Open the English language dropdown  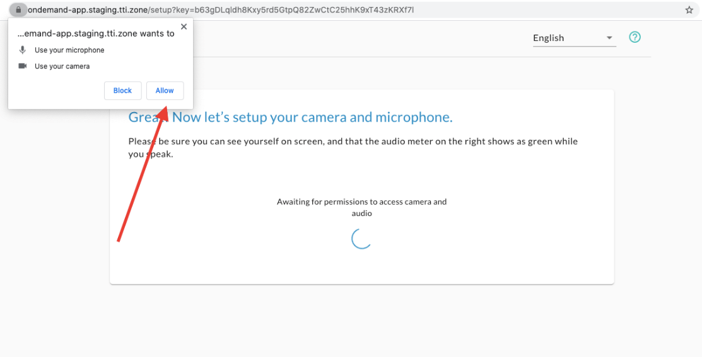[x=575, y=38]
